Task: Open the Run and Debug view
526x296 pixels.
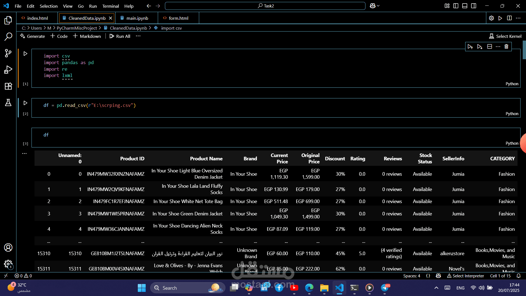Action: [x=8, y=70]
